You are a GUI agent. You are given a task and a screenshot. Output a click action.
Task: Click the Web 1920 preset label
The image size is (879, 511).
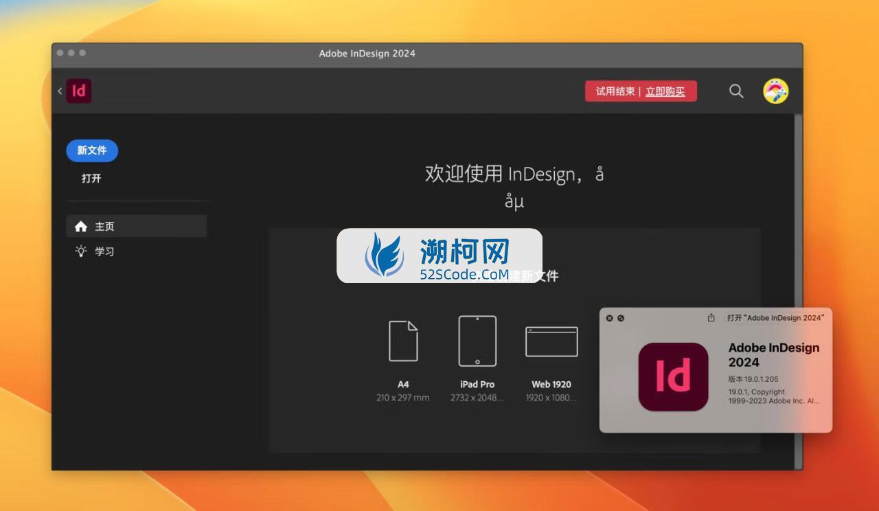click(551, 385)
